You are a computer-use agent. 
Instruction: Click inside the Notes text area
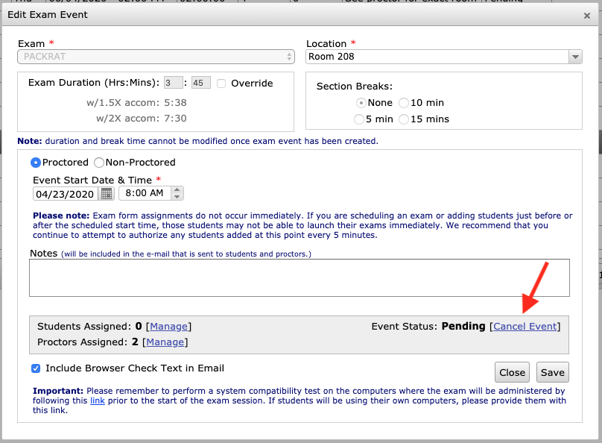[300, 278]
